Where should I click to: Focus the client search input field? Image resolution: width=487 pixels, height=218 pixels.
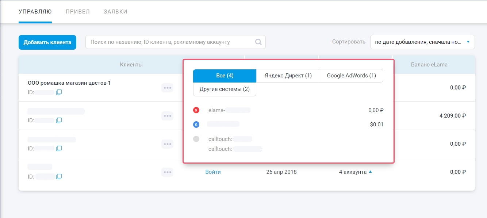coord(170,42)
